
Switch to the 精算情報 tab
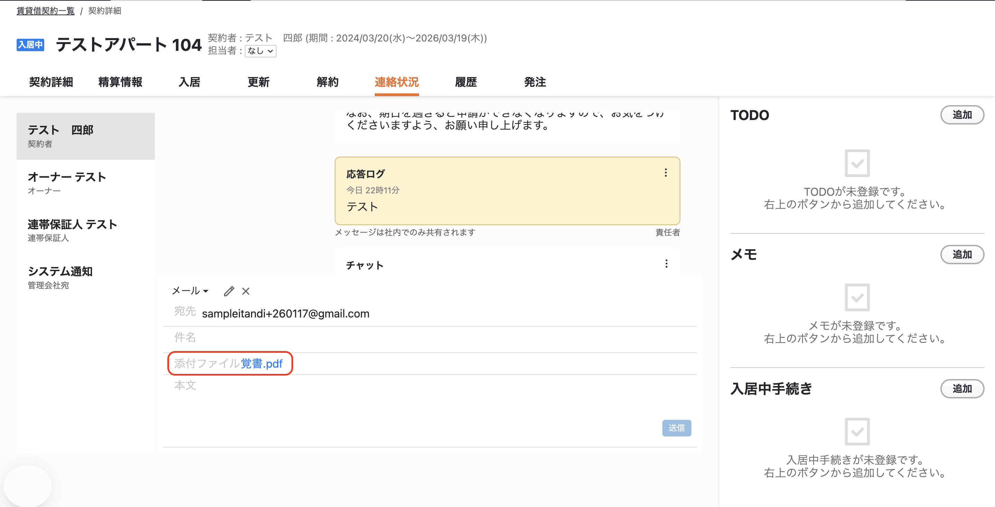[x=120, y=82]
